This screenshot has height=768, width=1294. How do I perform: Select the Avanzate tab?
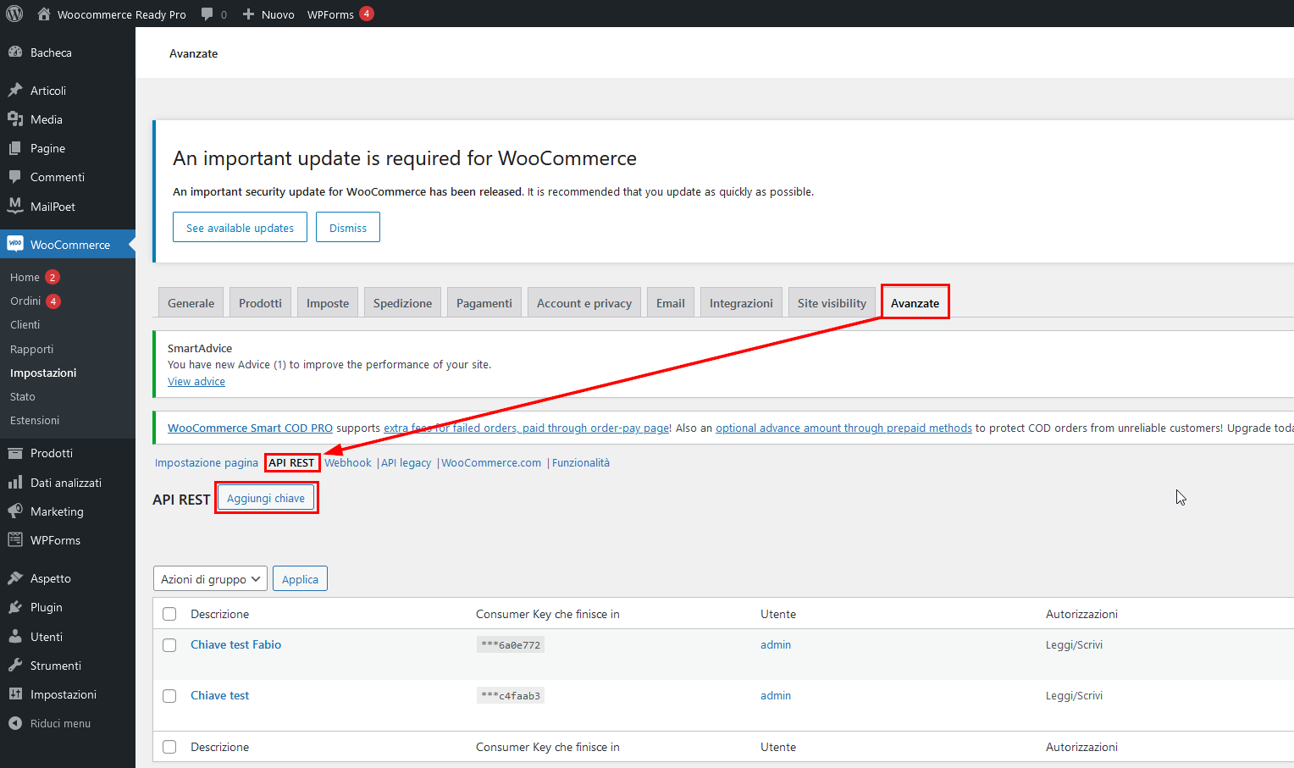point(915,303)
